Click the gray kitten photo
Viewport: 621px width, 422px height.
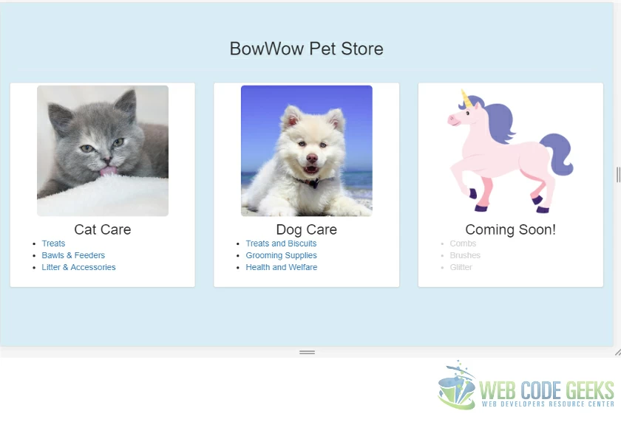click(x=103, y=151)
